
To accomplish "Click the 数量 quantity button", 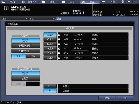I will pos(19,84).
